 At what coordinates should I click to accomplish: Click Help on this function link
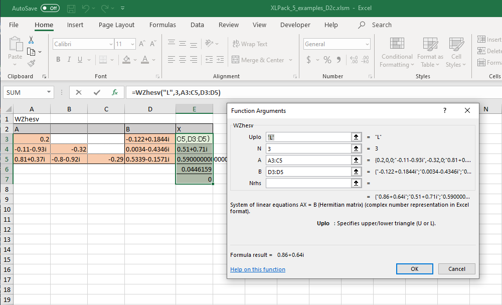[x=258, y=269]
